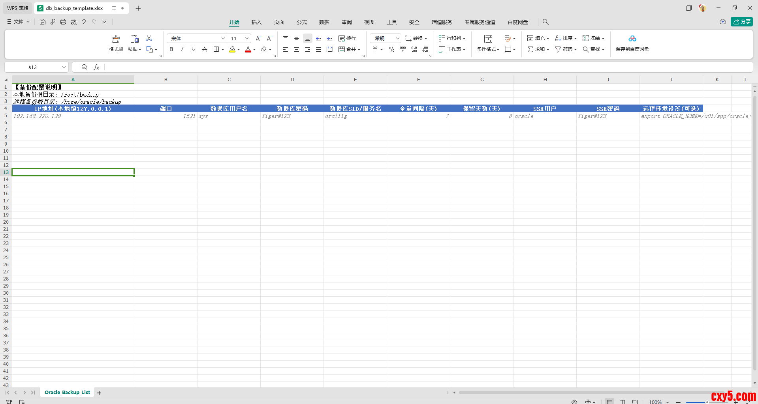Screen dimensions: 758x404
Task: Open the Filter (筛选) dropdown
Action: point(566,49)
